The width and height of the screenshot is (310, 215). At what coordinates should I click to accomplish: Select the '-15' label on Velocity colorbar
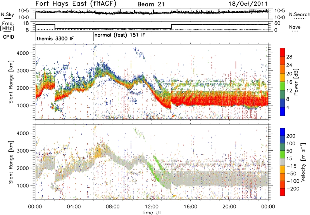pyautogui.click(x=291, y=166)
